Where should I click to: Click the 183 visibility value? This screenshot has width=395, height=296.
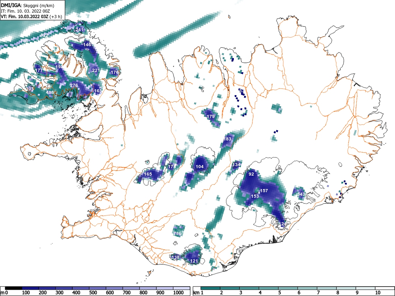click(x=227, y=139)
